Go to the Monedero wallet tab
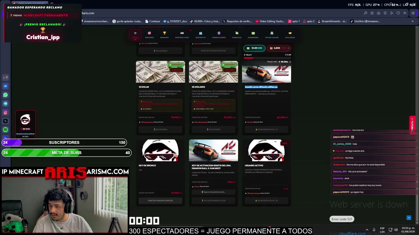This screenshot has width=419, height=235. 253,35
